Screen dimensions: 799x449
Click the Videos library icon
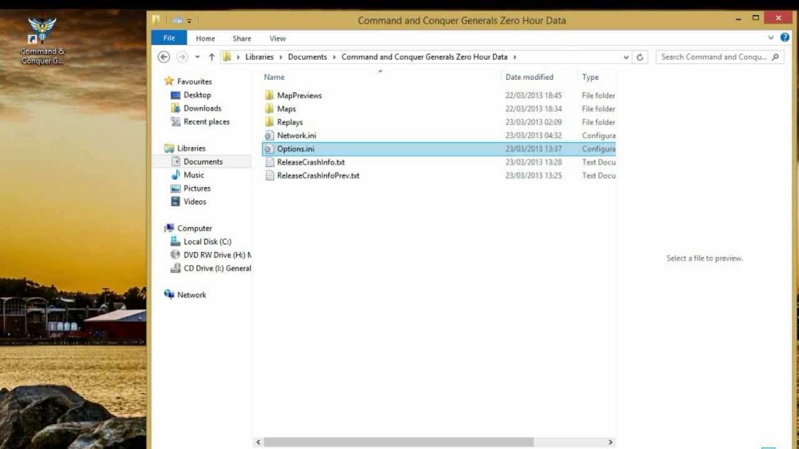[x=175, y=201]
